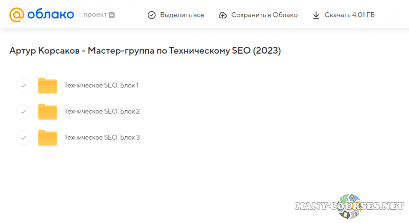Click the VK badge next to "проект"
The image size is (409, 223).
[x=111, y=15]
